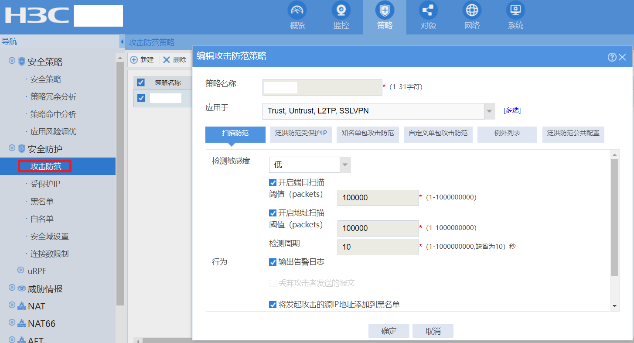Open 安全域设置 in navigation
Screen dimensions: 634x343
pos(50,236)
